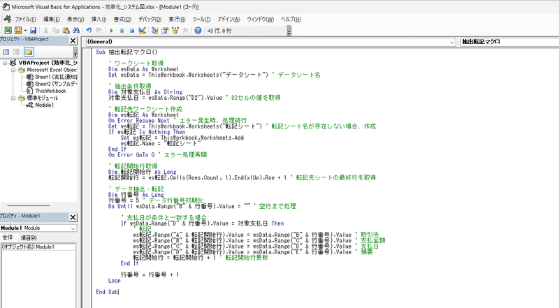
Task: Click the Redo arrow icon
Action: [99, 31]
